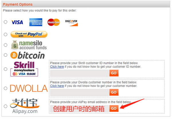
Task: Click the American Express logo
Action: [36, 22]
